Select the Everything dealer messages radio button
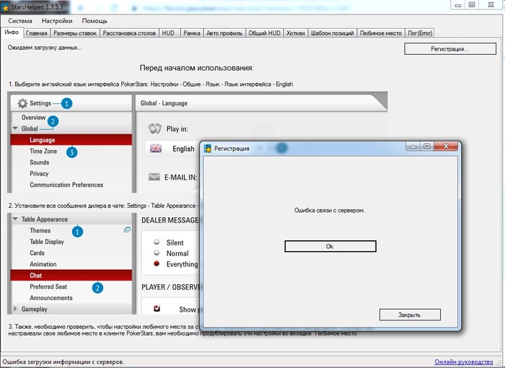This screenshot has width=505, height=368. (x=157, y=263)
